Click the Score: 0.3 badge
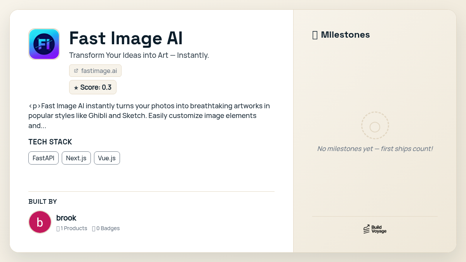 pyautogui.click(x=93, y=87)
